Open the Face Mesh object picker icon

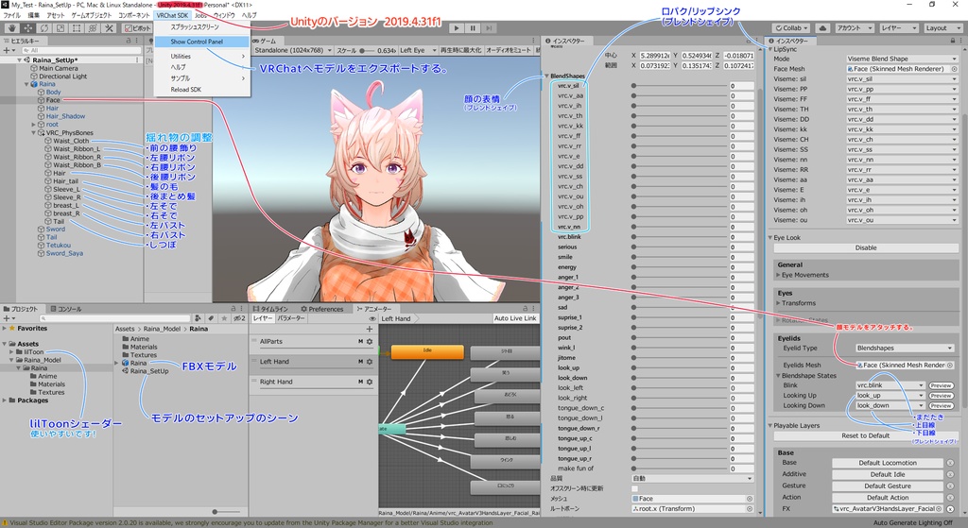(x=953, y=69)
